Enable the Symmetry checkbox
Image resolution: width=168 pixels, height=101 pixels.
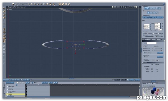tap(144, 61)
